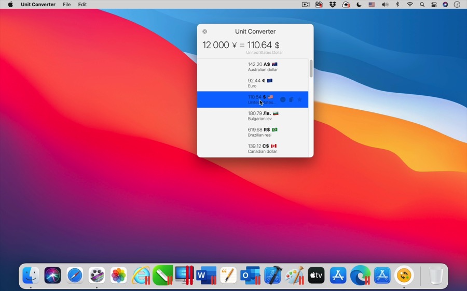Open the Dropbox menu bar icon

pyautogui.click(x=333, y=5)
